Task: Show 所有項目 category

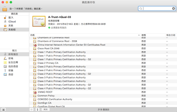Action: (x=14, y=54)
